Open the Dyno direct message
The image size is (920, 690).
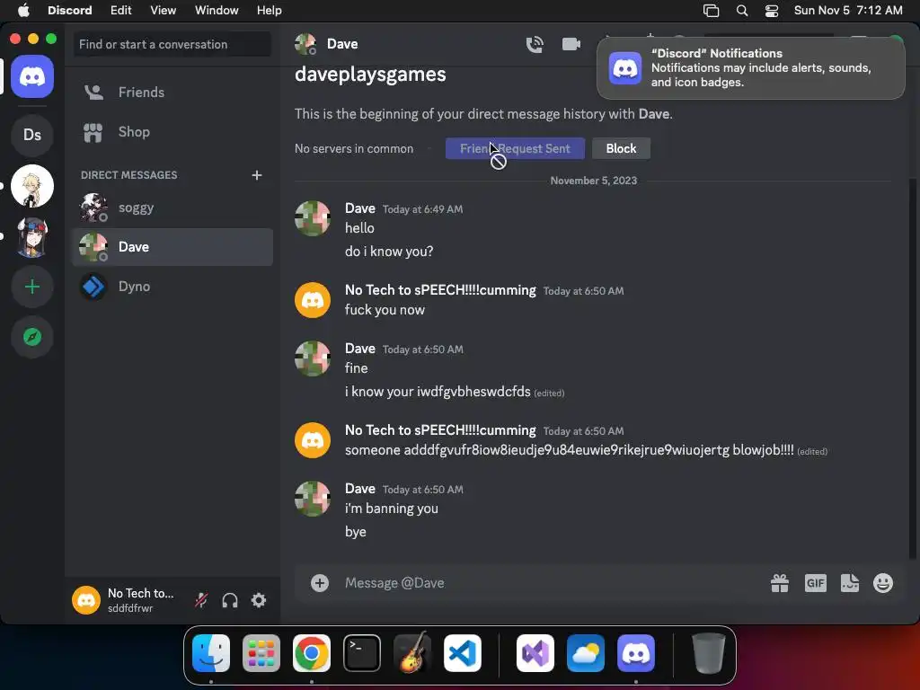tap(172, 287)
